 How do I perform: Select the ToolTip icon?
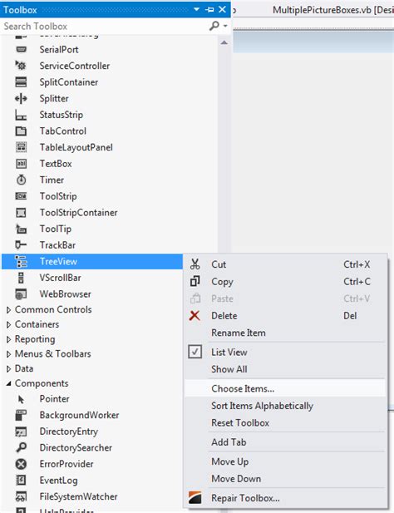(21, 229)
